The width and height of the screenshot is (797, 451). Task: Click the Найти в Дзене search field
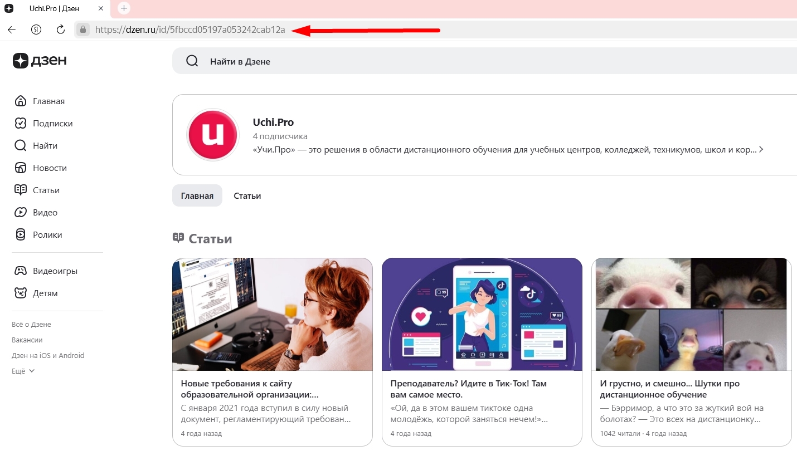484,61
